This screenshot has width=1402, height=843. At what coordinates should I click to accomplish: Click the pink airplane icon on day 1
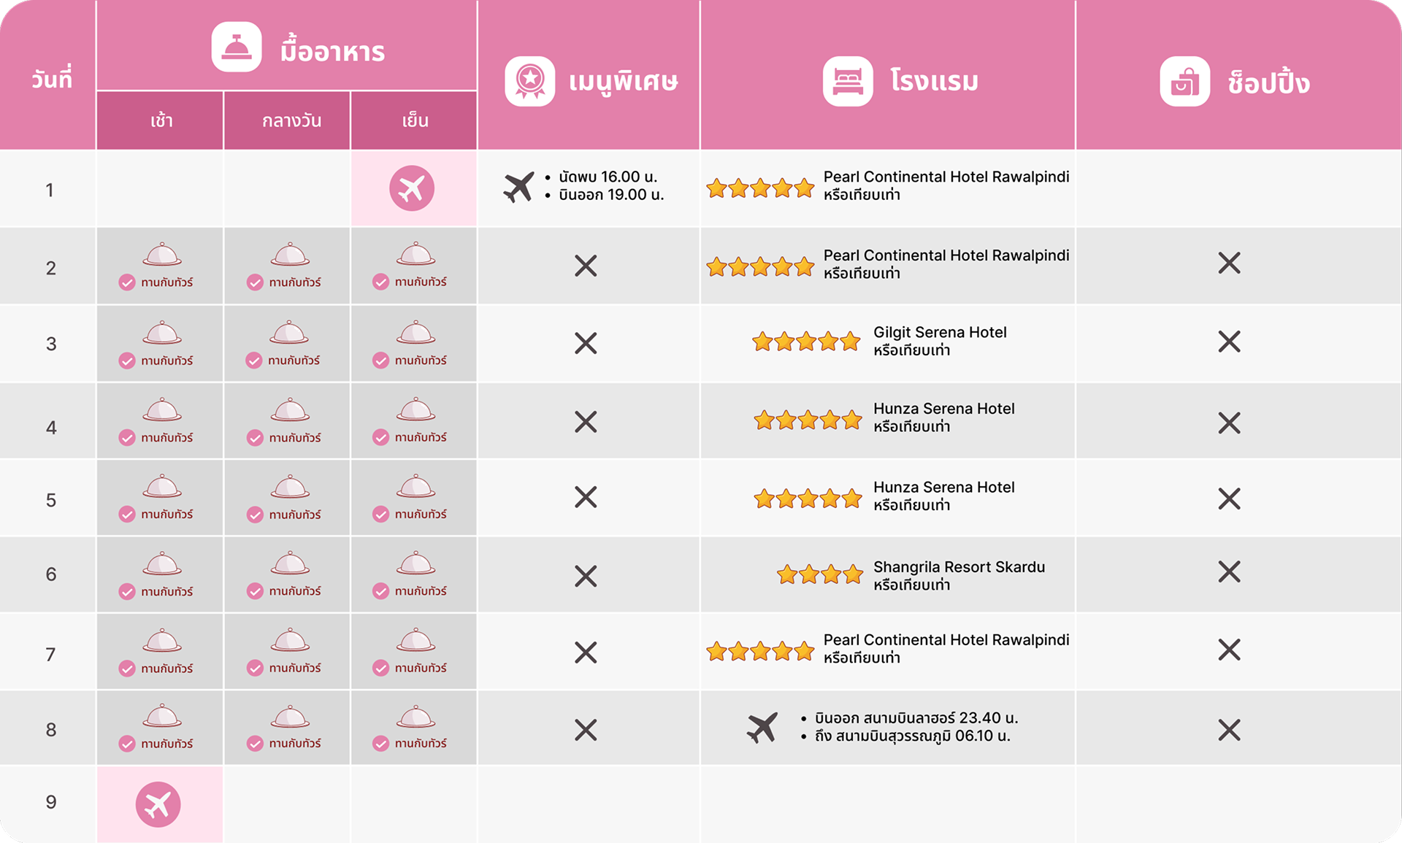(x=412, y=188)
